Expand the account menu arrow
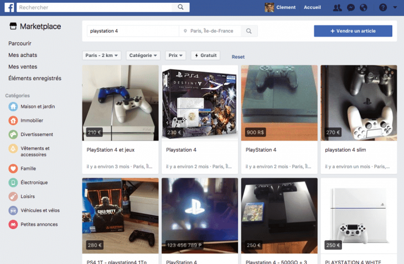Image resolution: width=404 pixels, height=264 pixels. point(395,7)
